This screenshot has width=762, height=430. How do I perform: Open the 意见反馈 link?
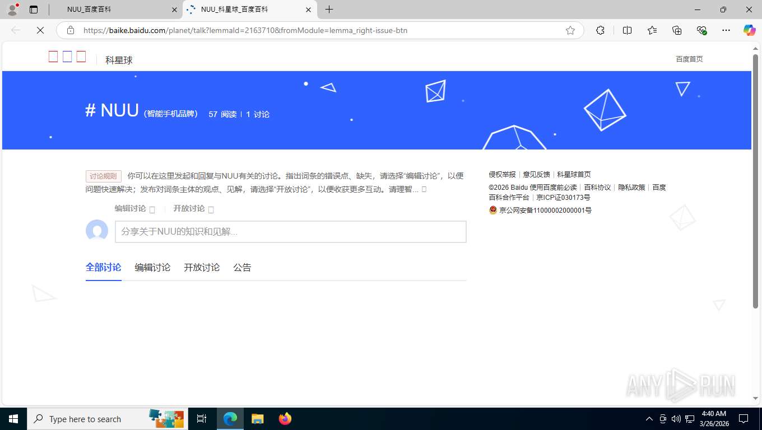536,175
